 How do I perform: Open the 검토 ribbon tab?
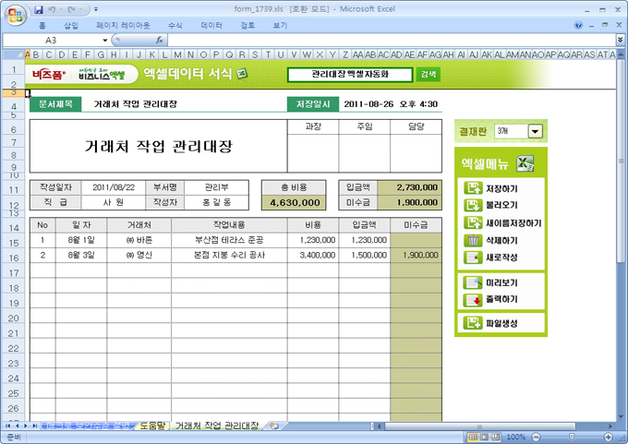(248, 26)
